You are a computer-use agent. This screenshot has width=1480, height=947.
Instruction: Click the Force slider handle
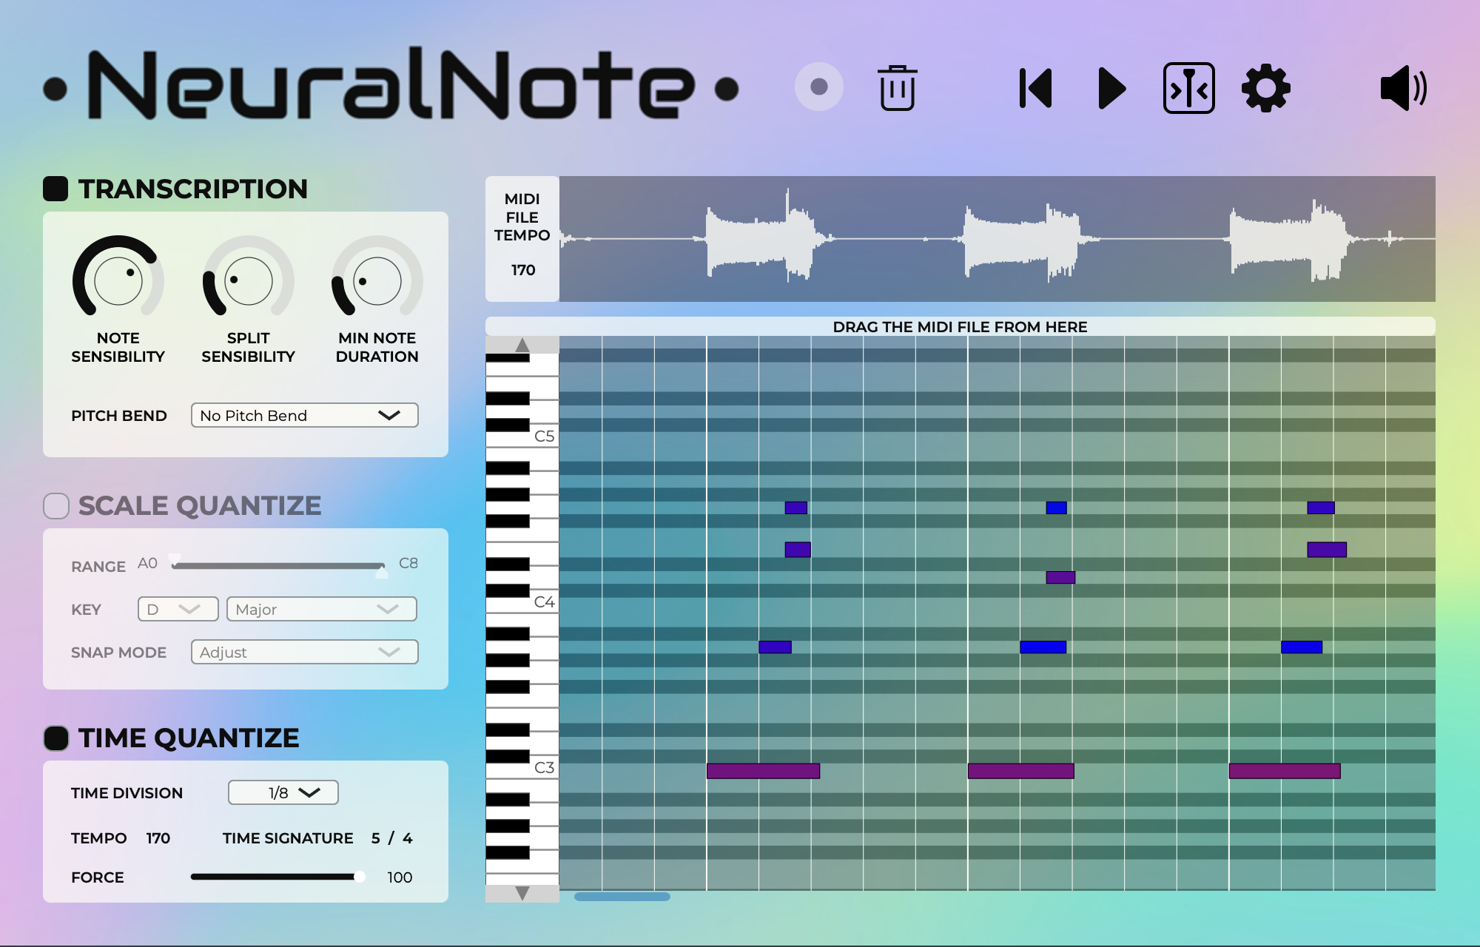click(x=360, y=877)
